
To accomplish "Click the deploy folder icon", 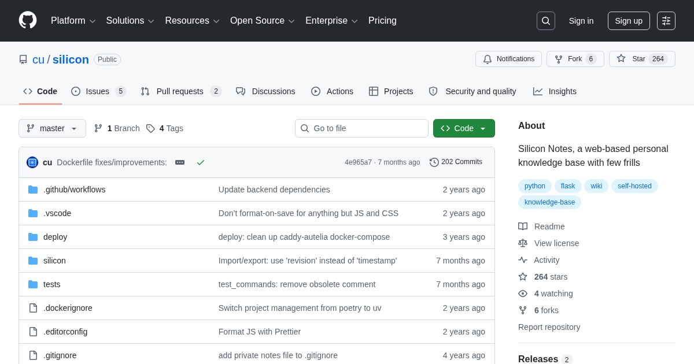I will 33,237.
